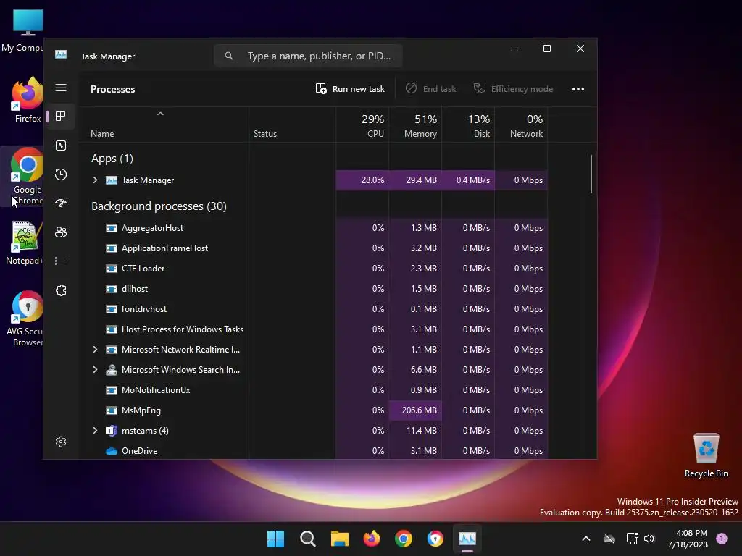
Task: Open the Performance page icon in sidebar
Action: tap(61, 146)
